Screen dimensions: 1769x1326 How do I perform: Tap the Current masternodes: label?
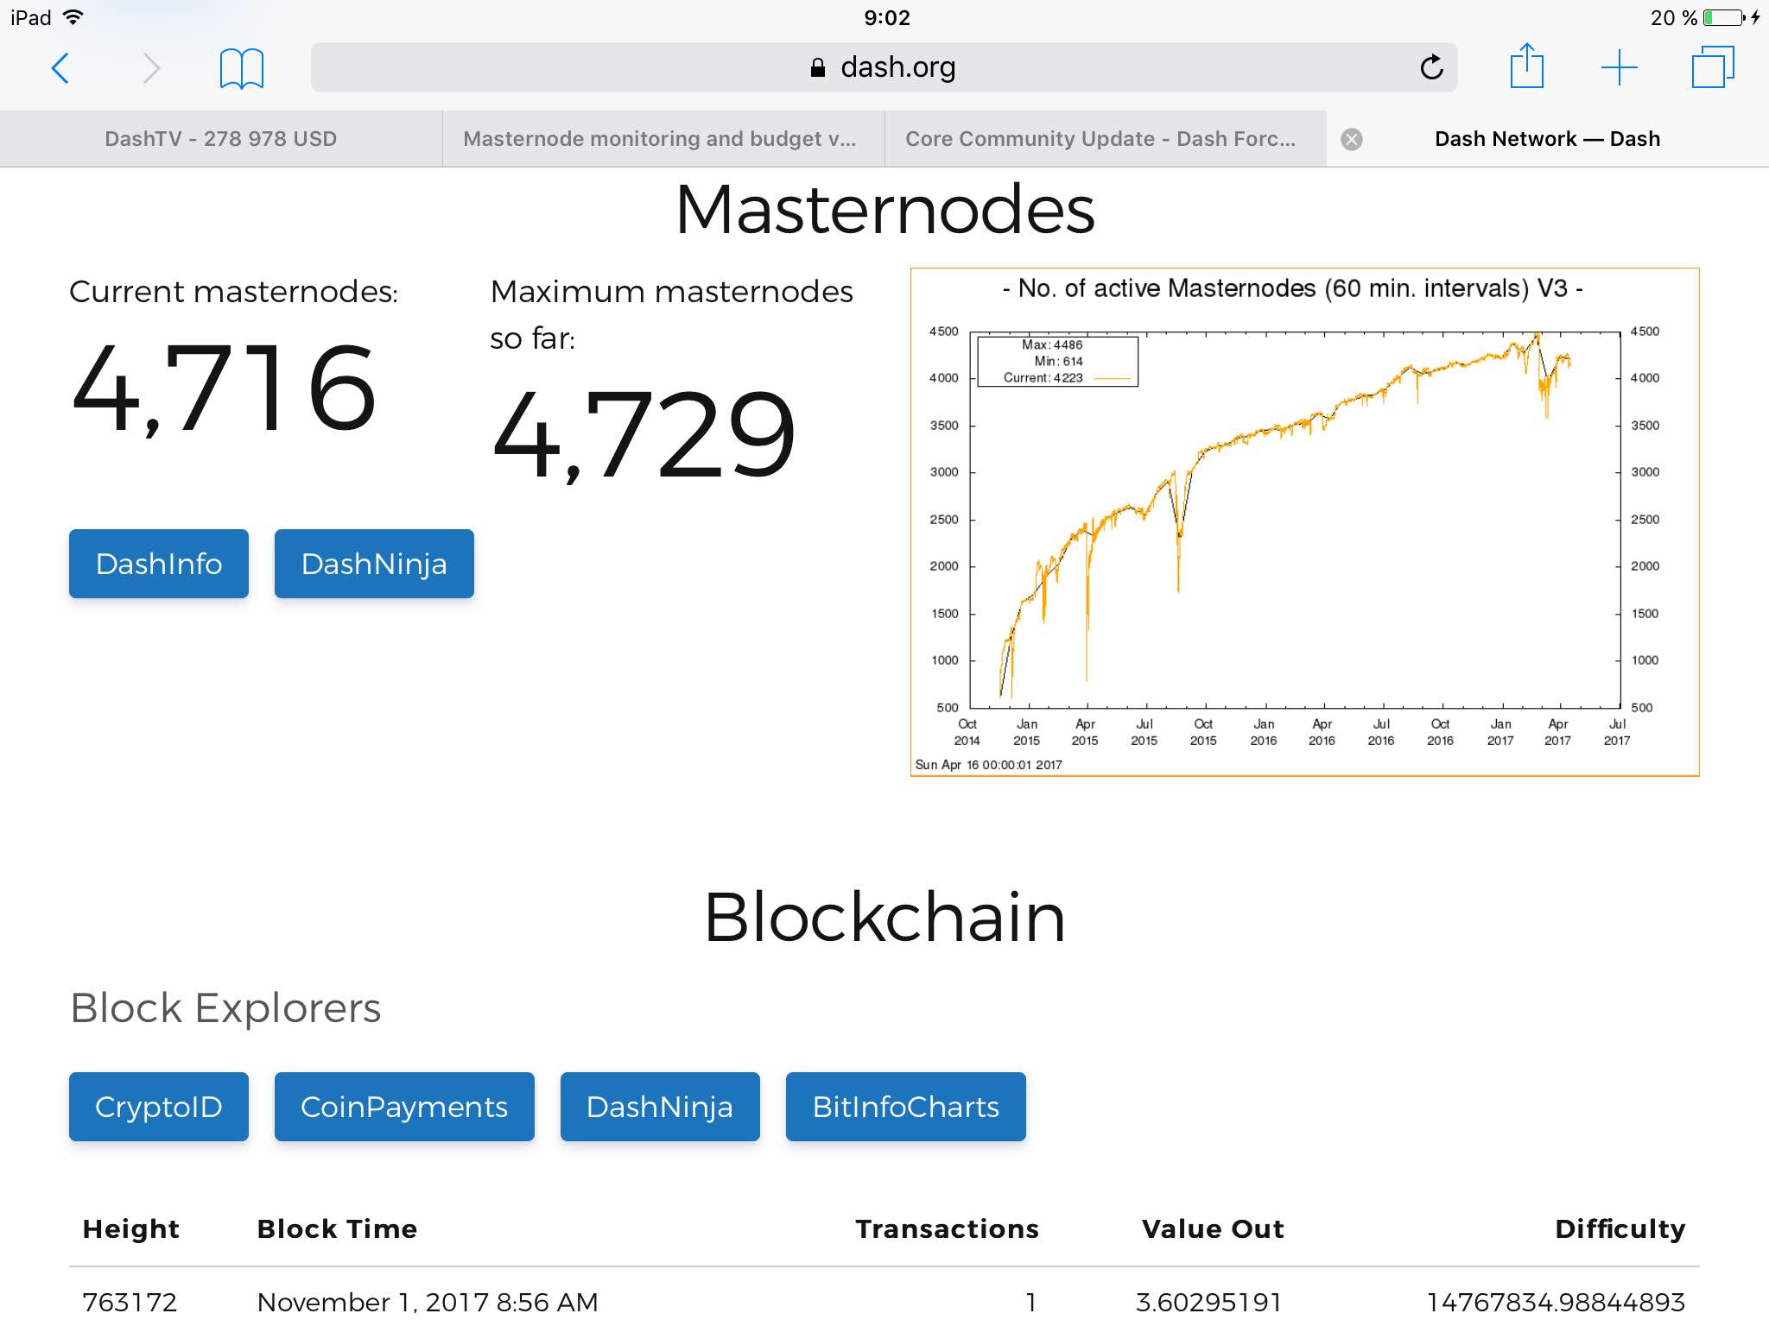233,292
